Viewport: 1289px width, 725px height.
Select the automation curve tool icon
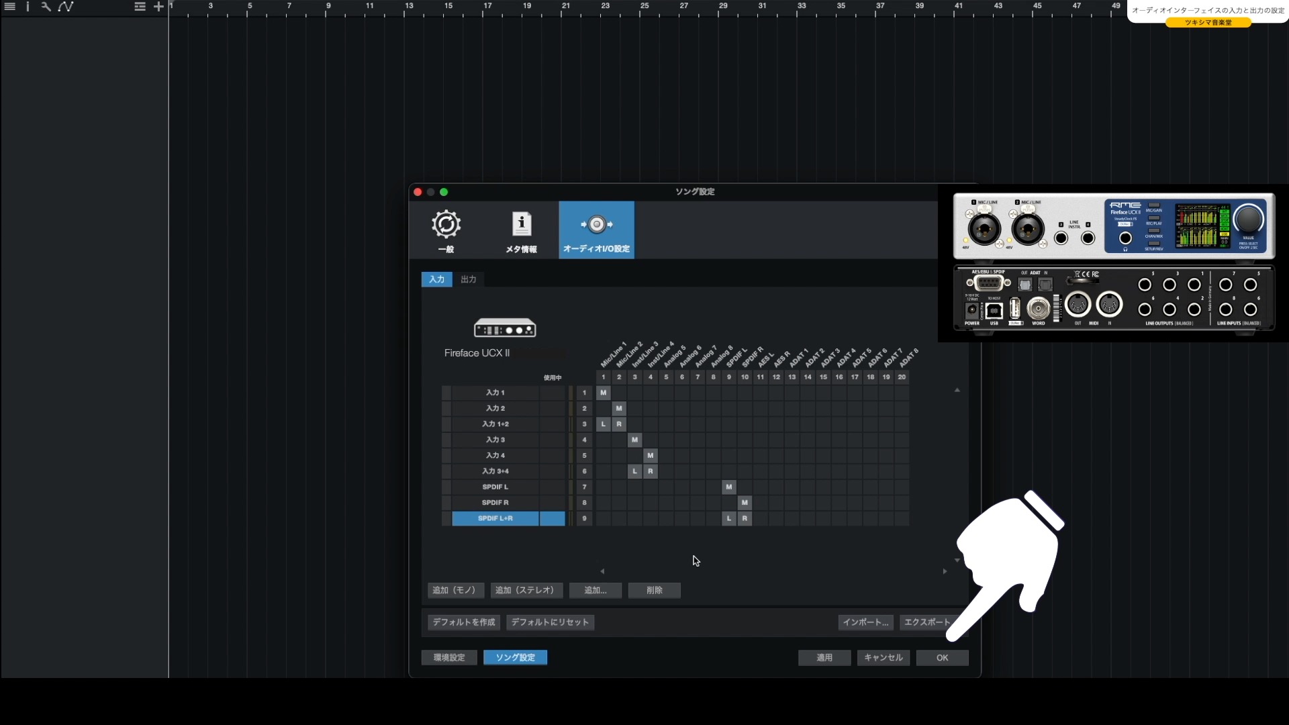[66, 7]
